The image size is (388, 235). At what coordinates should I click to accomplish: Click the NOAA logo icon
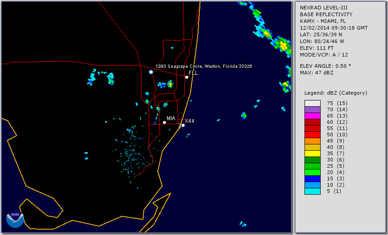pos(15,219)
